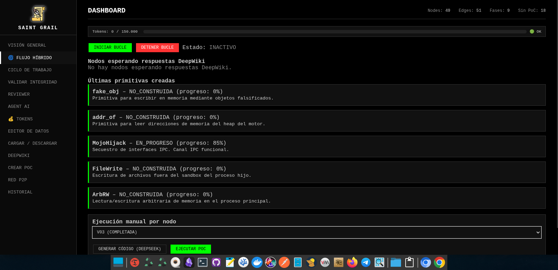Open Red P2P section

pos(17,180)
